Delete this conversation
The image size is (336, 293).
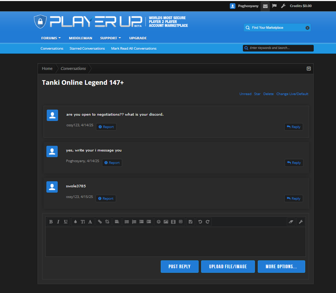[x=268, y=94]
